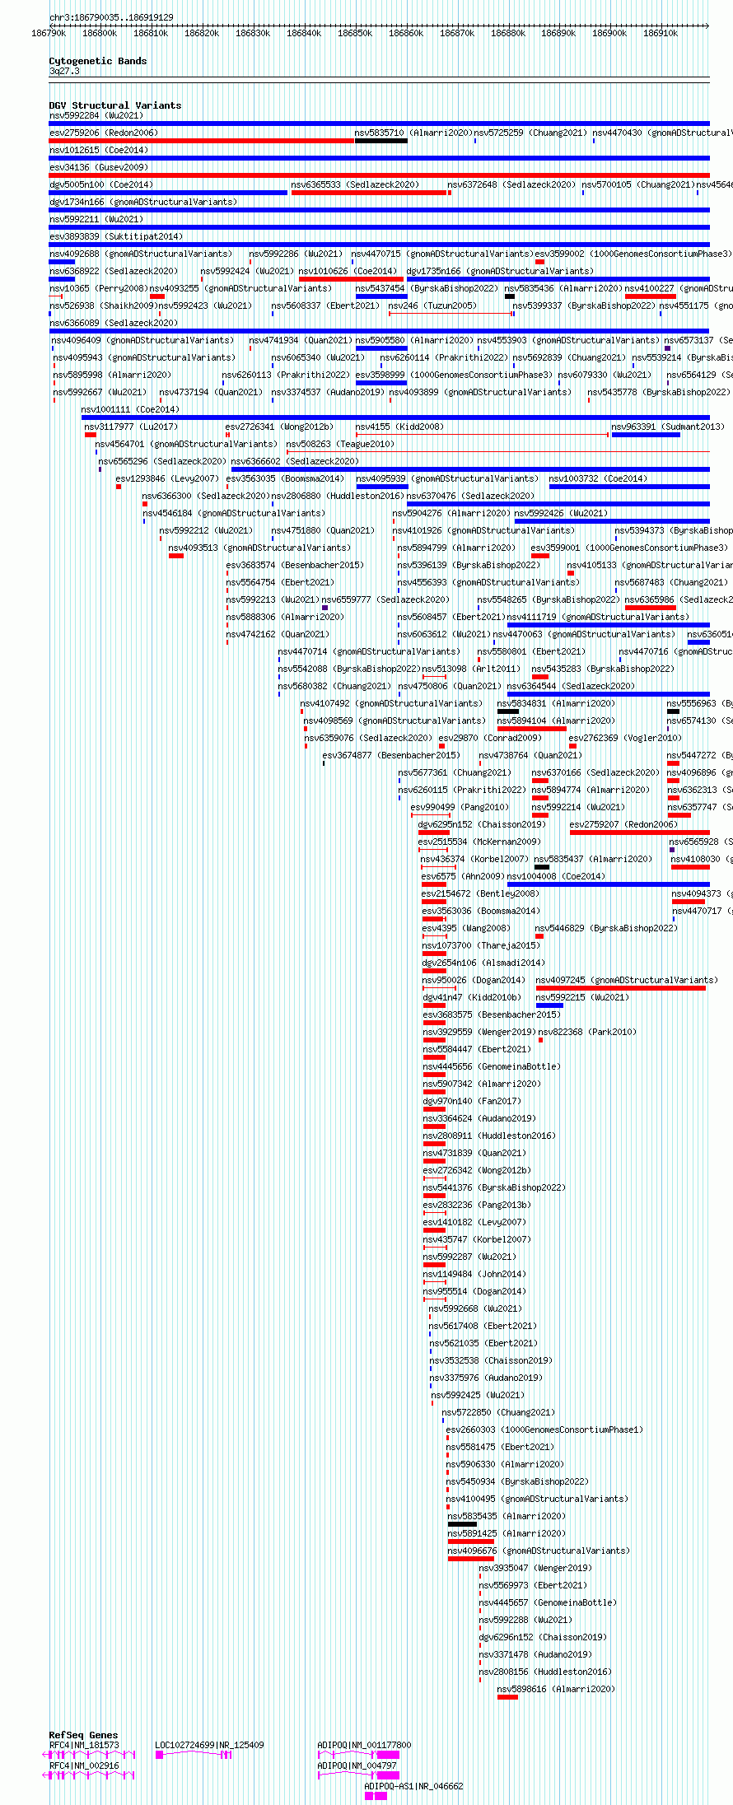Open the Cytogenetic Bands track title

(x=97, y=61)
